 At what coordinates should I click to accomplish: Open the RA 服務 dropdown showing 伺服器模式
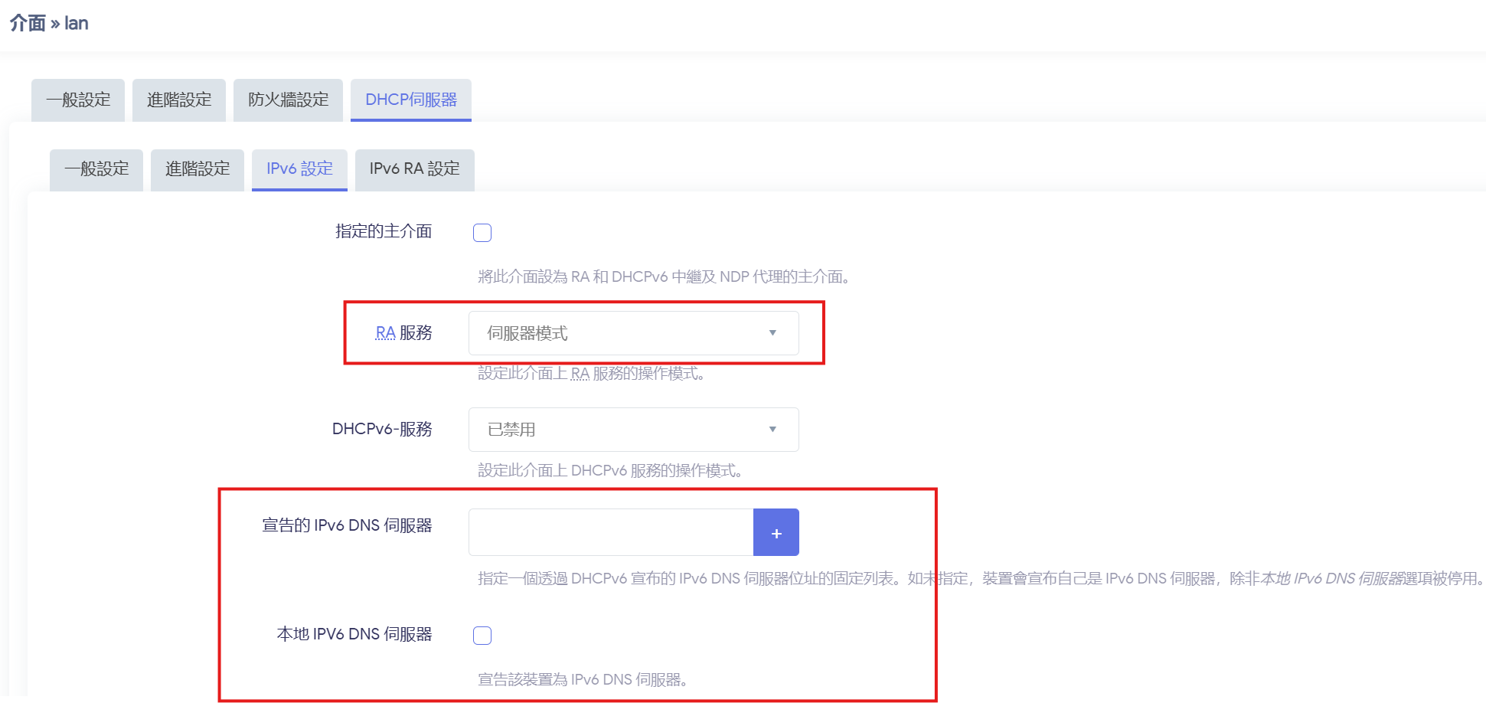[x=633, y=333]
